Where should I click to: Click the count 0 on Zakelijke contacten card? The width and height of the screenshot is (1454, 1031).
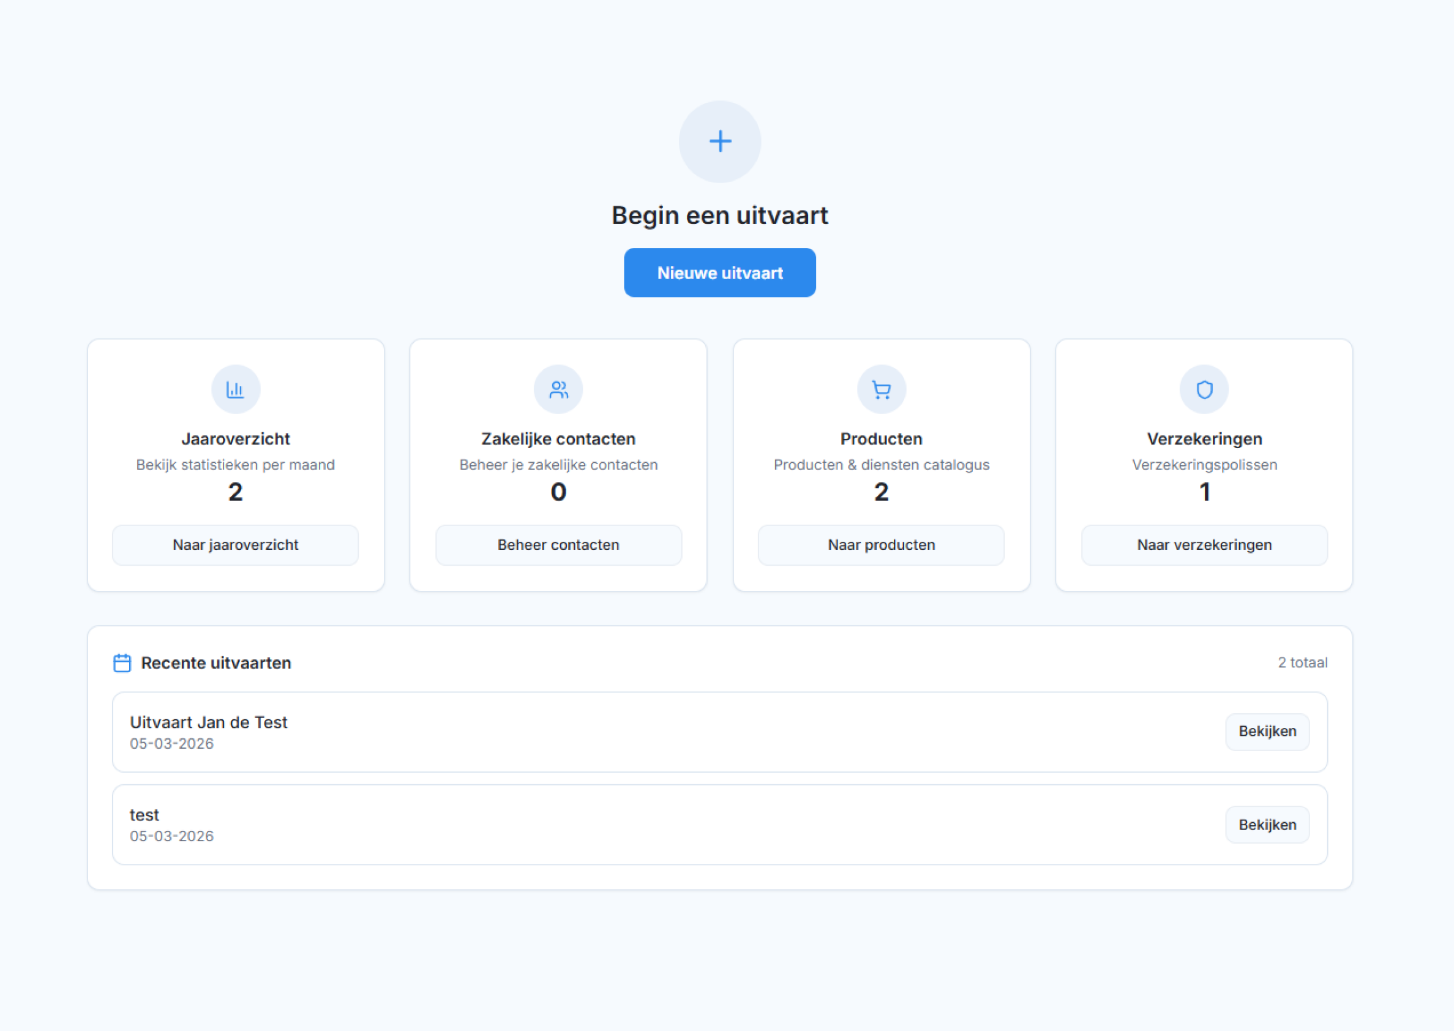(x=558, y=492)
